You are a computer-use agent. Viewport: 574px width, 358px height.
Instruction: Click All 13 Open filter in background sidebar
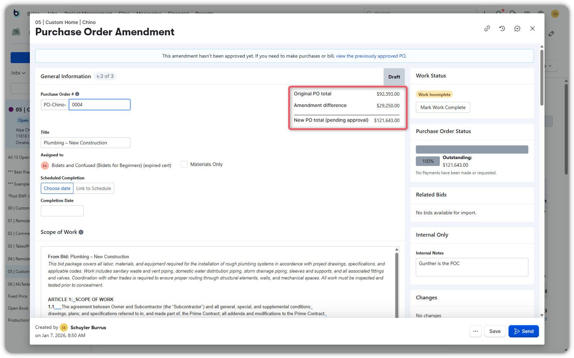pyautogui.click(x=19, y=157)
